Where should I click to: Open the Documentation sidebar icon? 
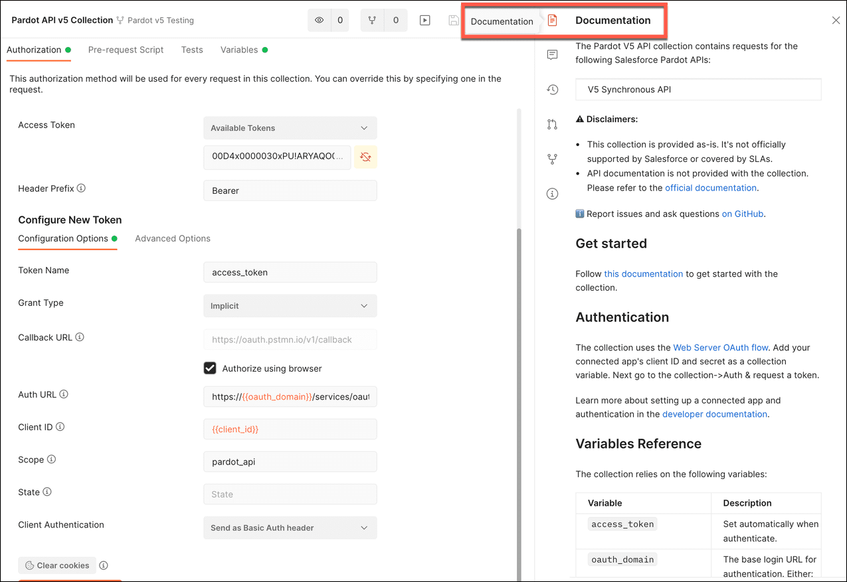[x=552, y=21]
